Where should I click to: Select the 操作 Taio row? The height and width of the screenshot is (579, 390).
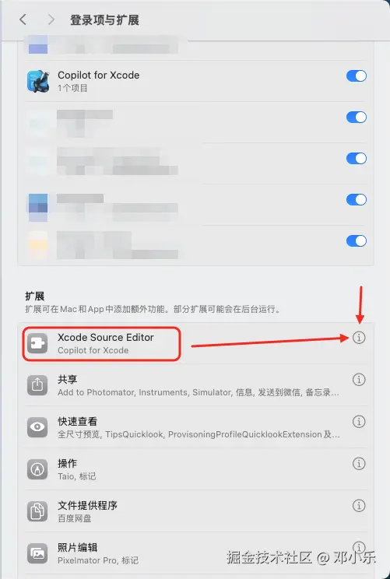196,469
